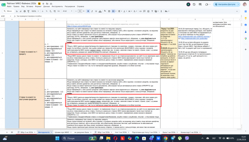
Task: Insert a link using the toolbar icon
Action: [x=140, y=11]
